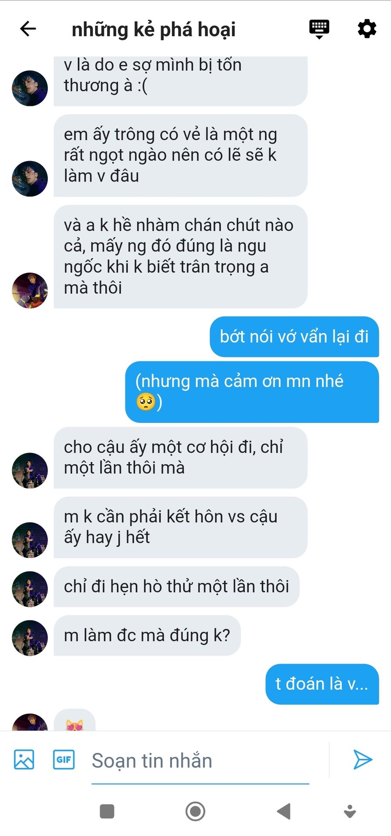Screen dimensions: 391x836
Task: Tap the 'chỉ đi hẹn hò thử một lần thôi' bubble
Action: click(176, 587)
